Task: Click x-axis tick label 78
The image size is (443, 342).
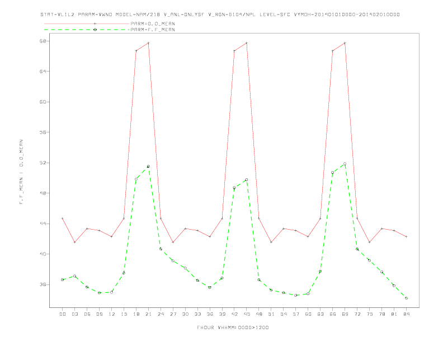Action: 381,314
